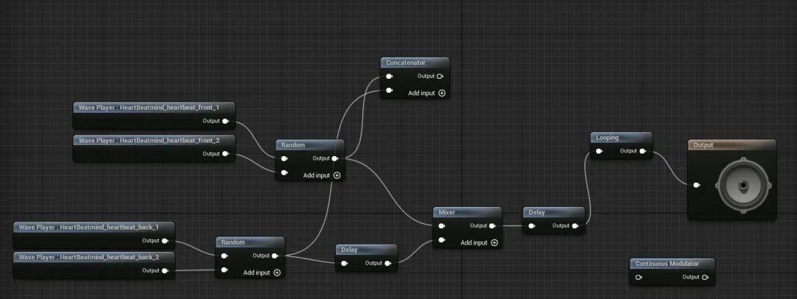Screen dimensions: 797x299
Task: Click the Concatenator node's Output pin
Action: coord(440,76)
